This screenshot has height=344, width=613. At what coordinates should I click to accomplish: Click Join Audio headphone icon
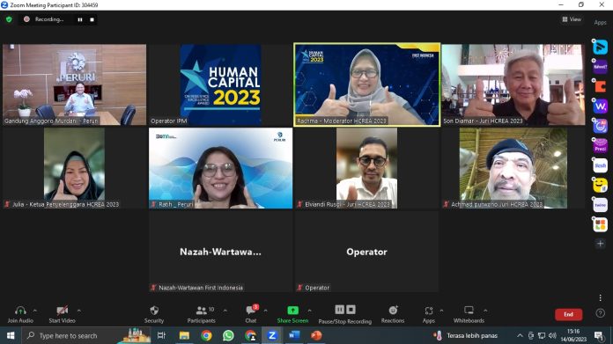(x=20, y=311)
